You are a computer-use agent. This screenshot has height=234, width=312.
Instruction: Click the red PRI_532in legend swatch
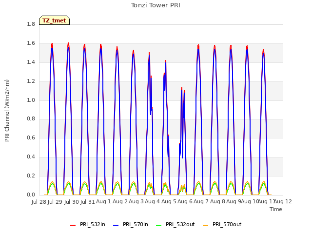[73, 225]
